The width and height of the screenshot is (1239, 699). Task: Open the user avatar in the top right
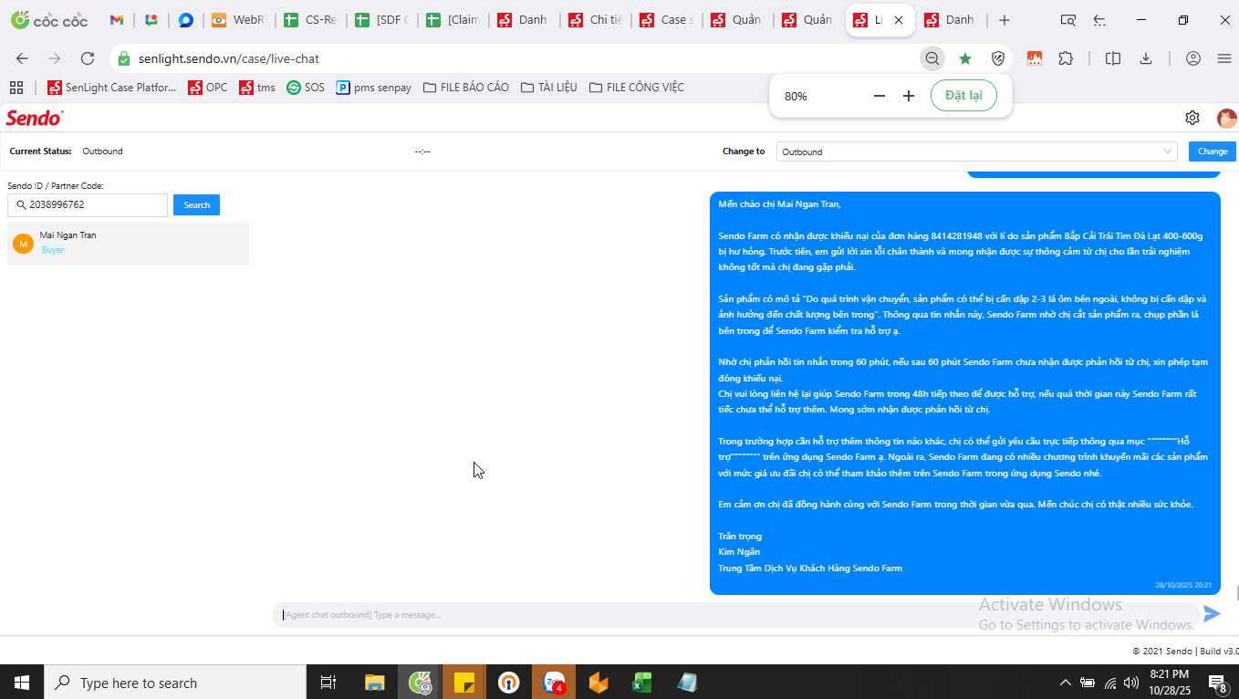(x=1226, y=118)
